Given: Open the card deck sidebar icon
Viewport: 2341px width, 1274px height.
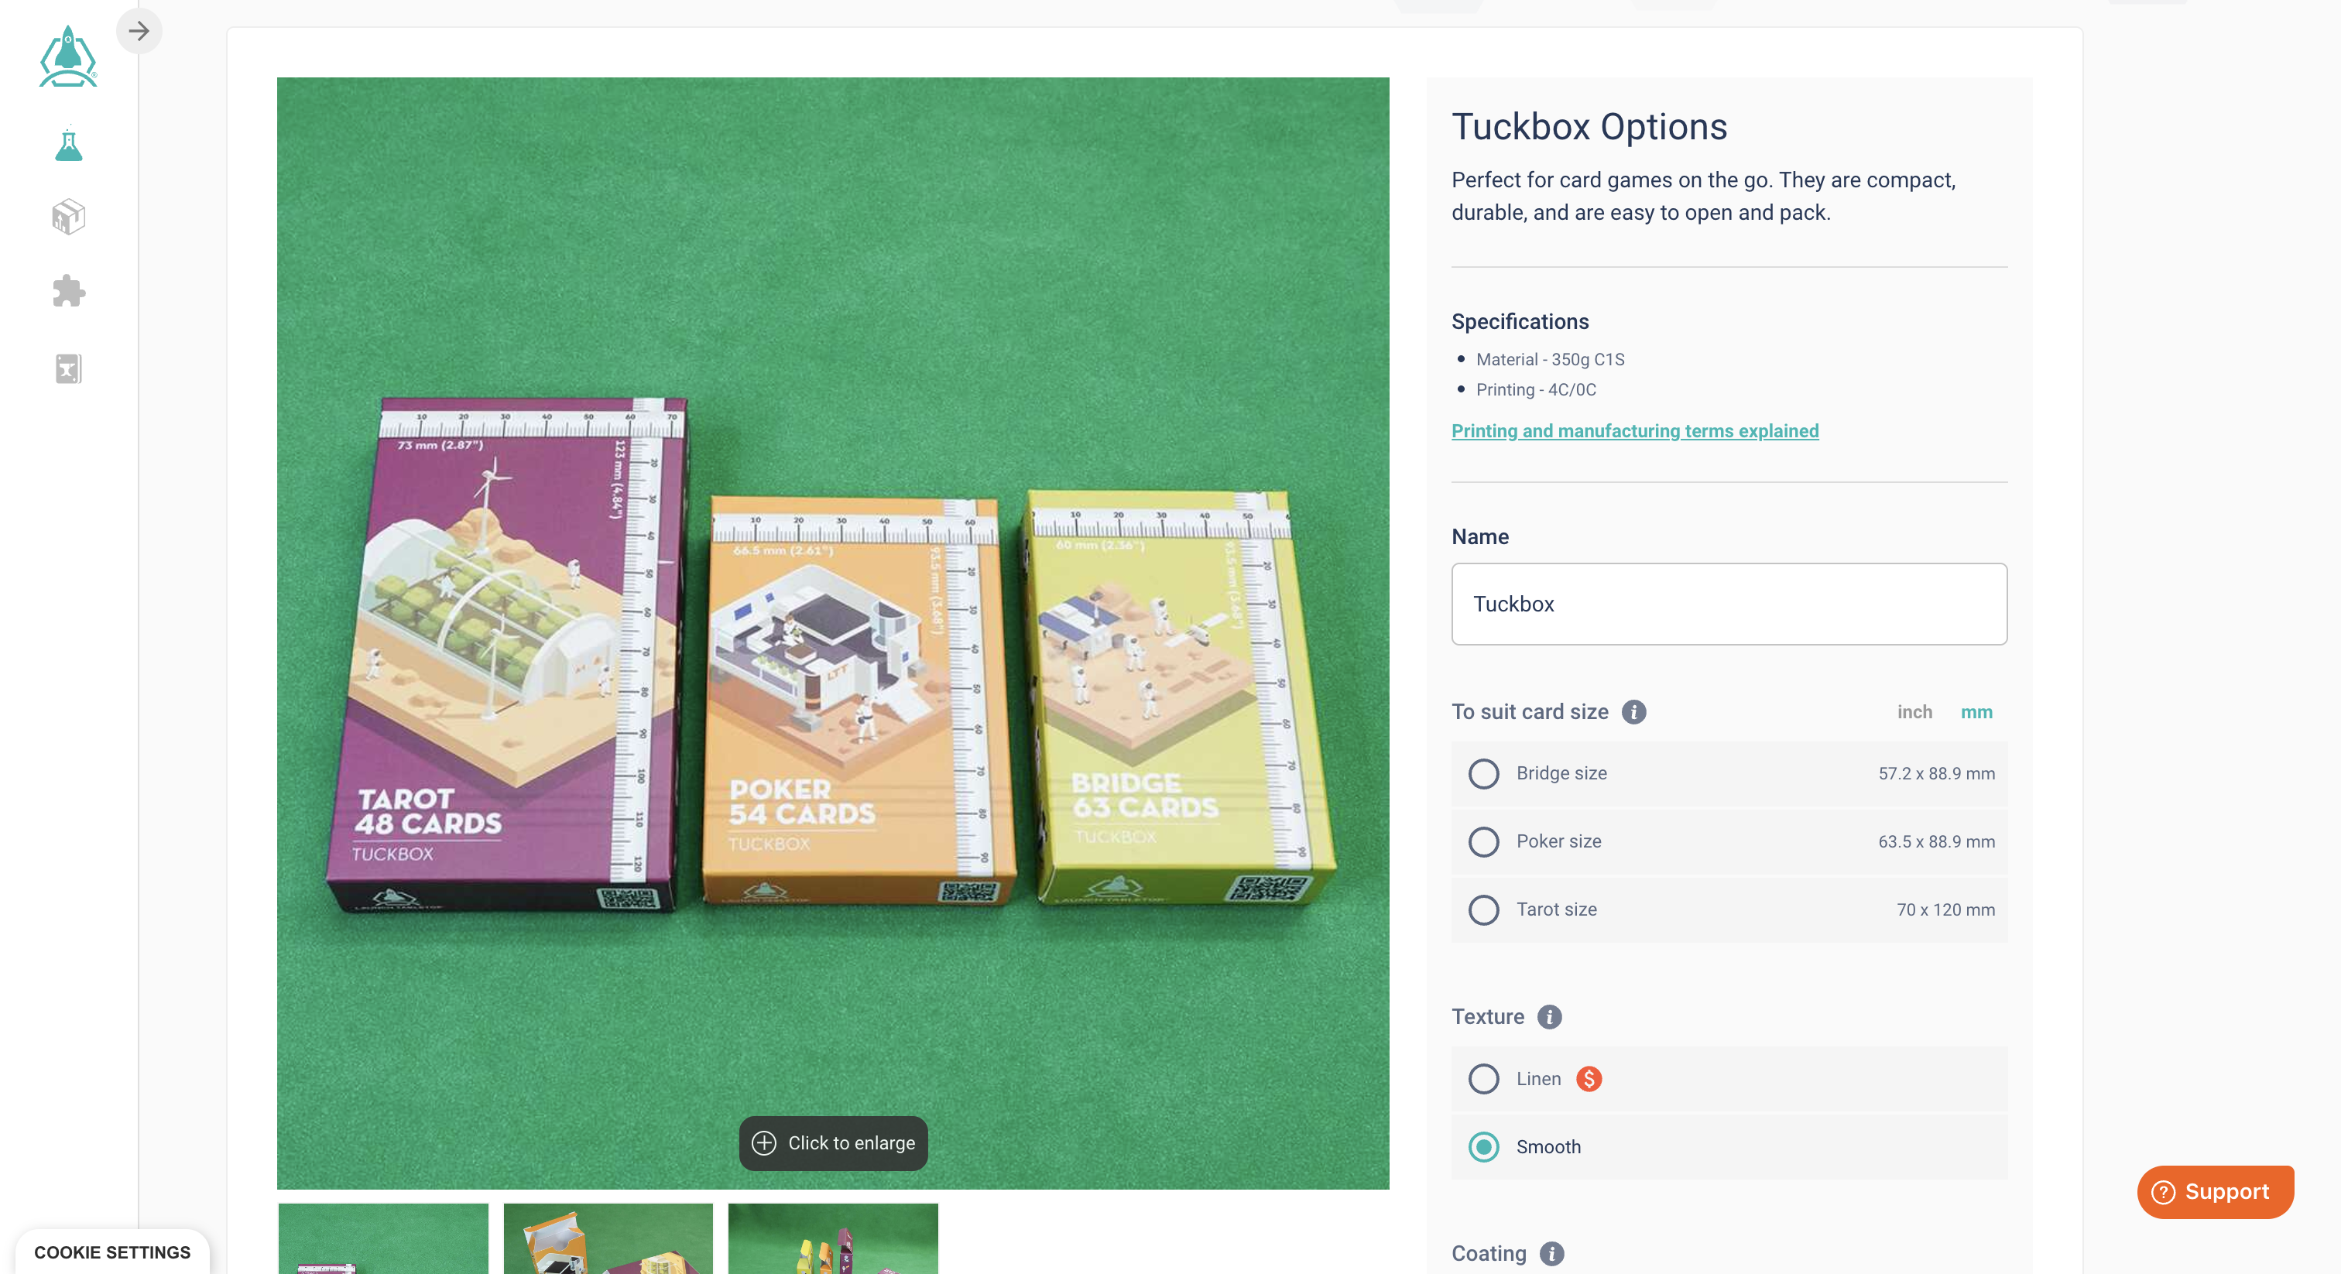Looking at the screenshot, I should pos(69,368).
